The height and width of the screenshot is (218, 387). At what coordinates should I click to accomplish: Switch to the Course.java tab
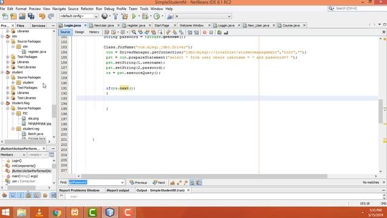pyautogui.click(x=291, y=25)
